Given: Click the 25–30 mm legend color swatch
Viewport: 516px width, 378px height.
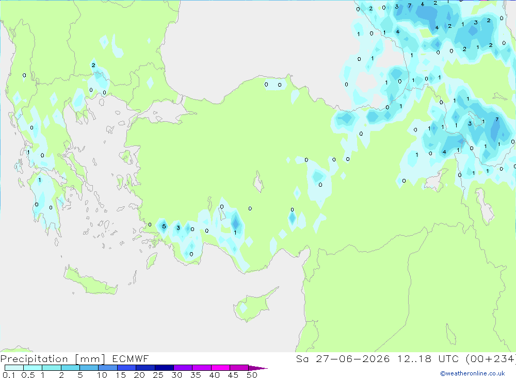Looking at the screenshot, I should pos(164,368).
